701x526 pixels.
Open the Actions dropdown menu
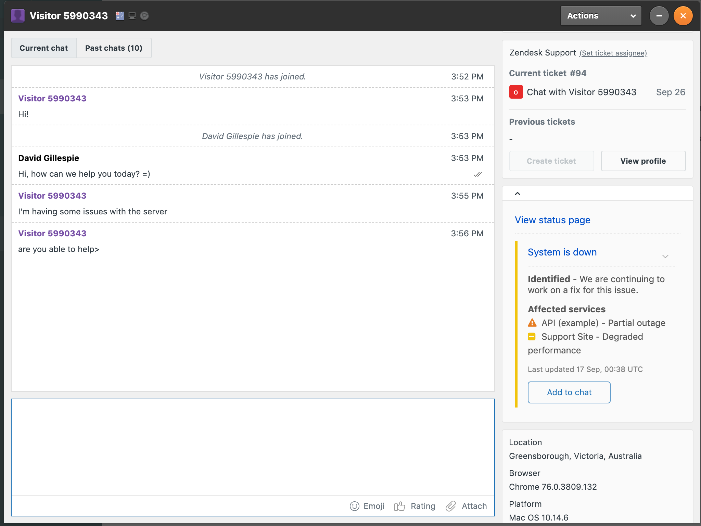[x=601, y=16]
